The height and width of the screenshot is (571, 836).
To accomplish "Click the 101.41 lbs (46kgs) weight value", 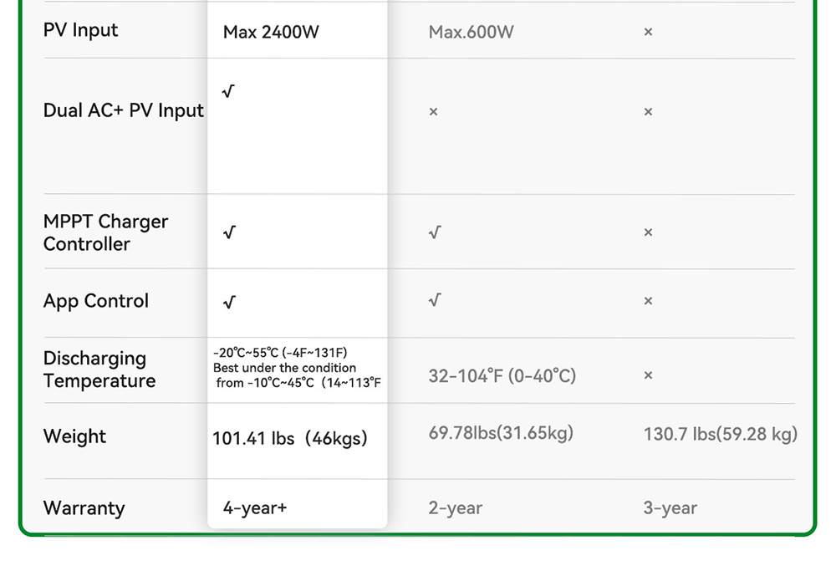I will click(x=289, y=438).
